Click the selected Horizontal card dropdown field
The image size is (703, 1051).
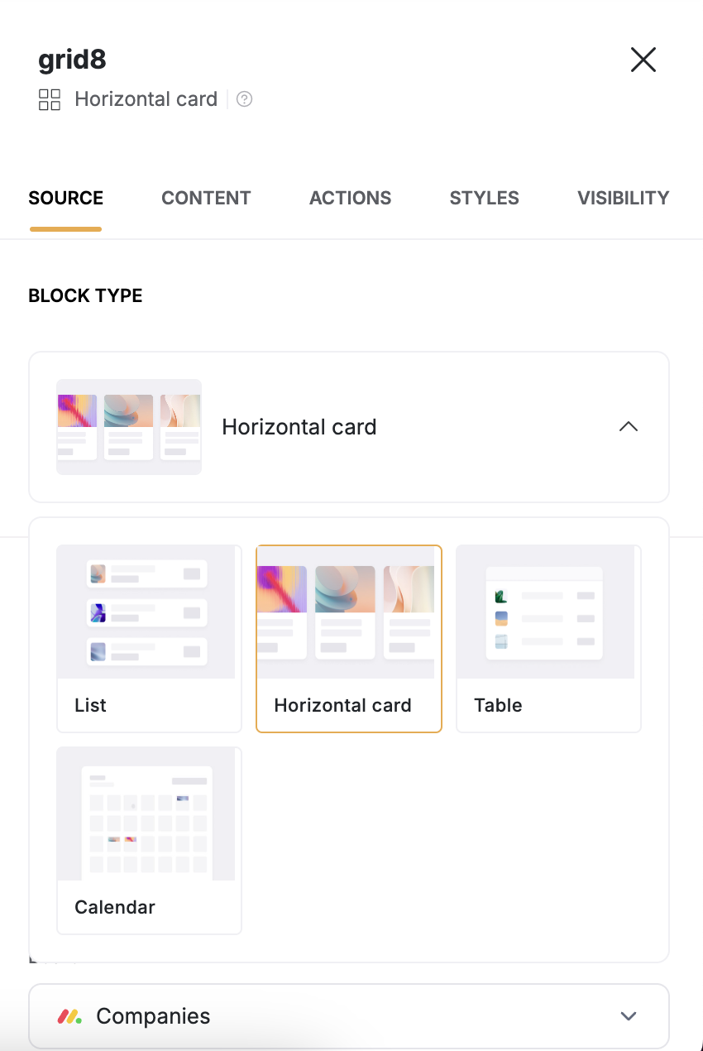click(x=349, y=427)
